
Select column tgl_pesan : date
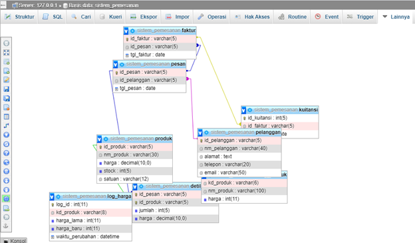pos(150,89)
